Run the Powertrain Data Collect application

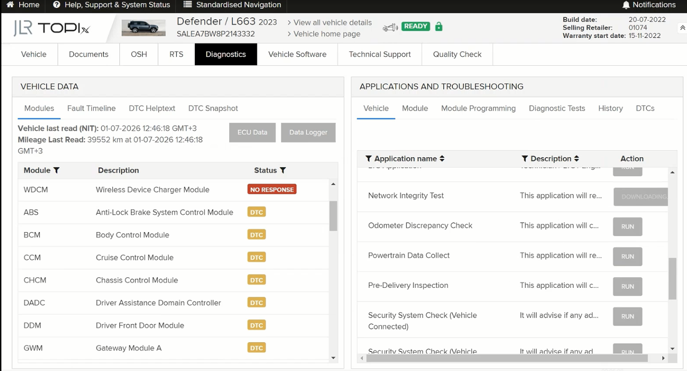(628, 256)
